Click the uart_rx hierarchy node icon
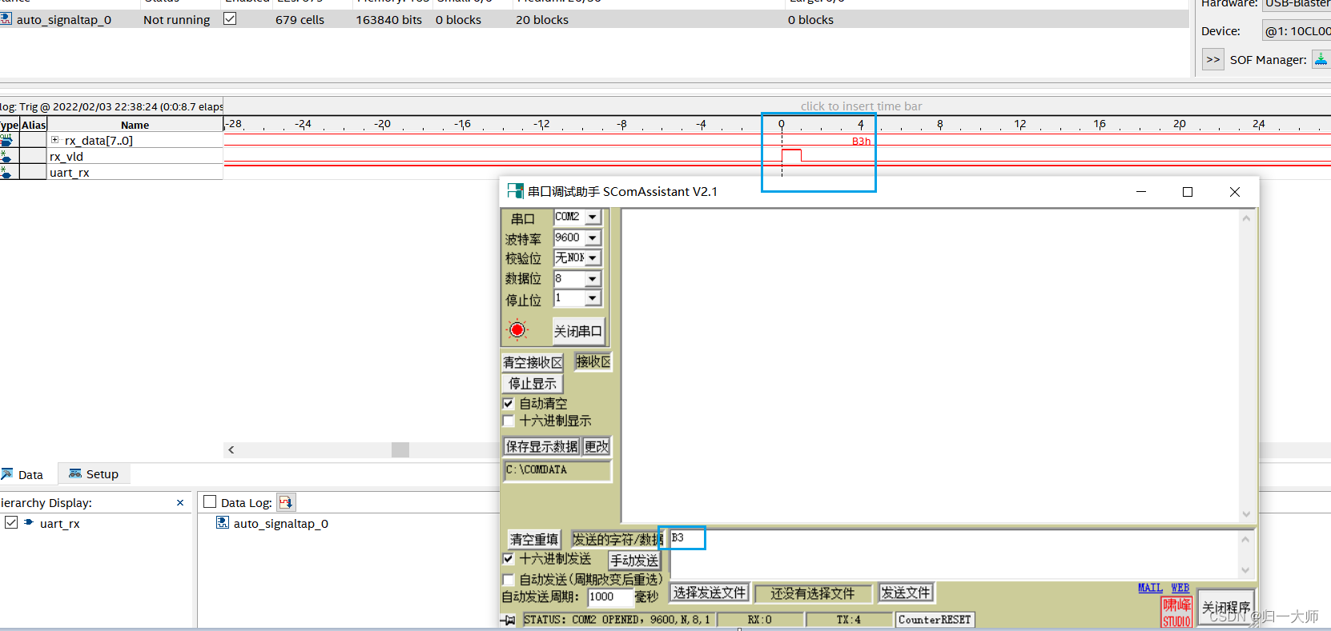Screen dimensions: 1331x631 click(29, 523)
